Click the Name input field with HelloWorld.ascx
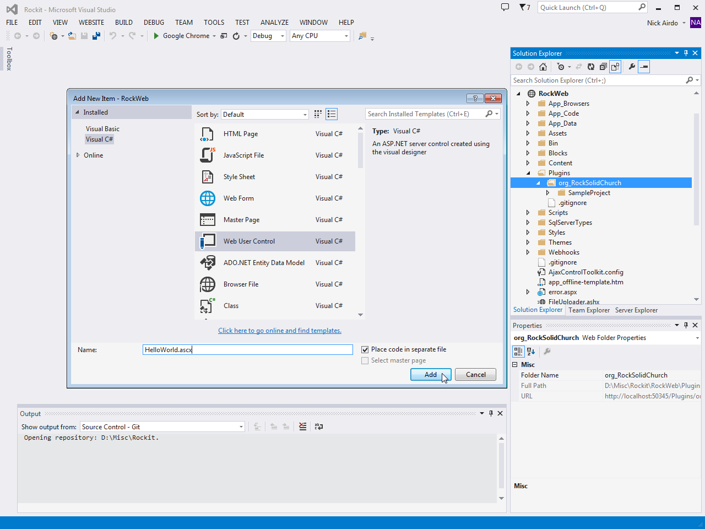The image size is (705, 529). click(248, 350)
